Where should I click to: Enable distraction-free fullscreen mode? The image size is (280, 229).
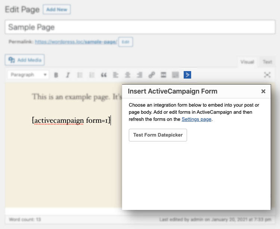pos(267,75)
